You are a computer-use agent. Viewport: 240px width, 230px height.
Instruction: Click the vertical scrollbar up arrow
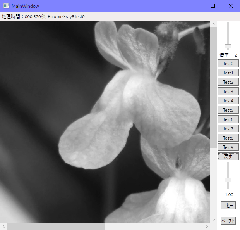pos(214,24)
